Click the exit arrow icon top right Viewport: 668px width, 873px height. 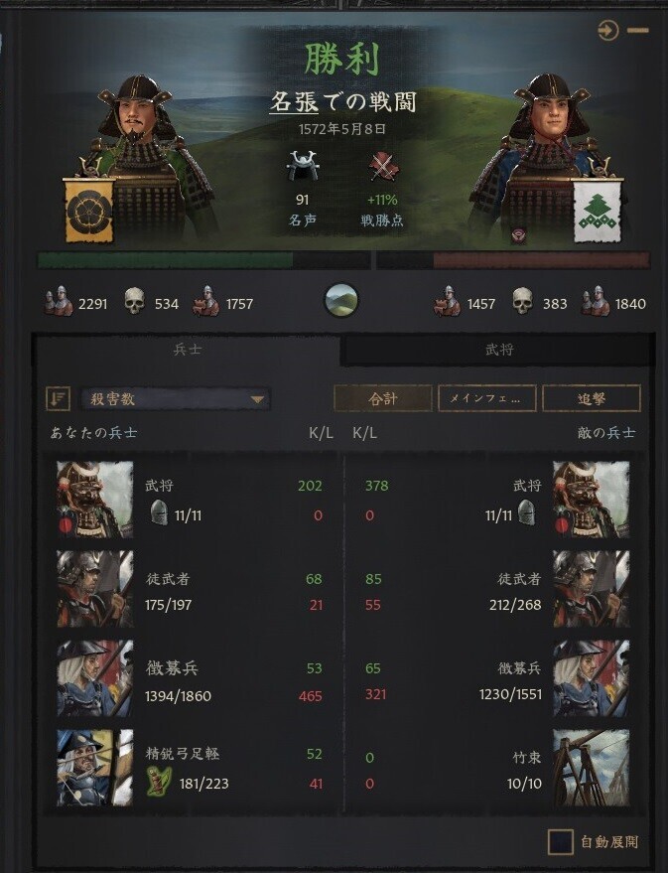click(607, 30)
